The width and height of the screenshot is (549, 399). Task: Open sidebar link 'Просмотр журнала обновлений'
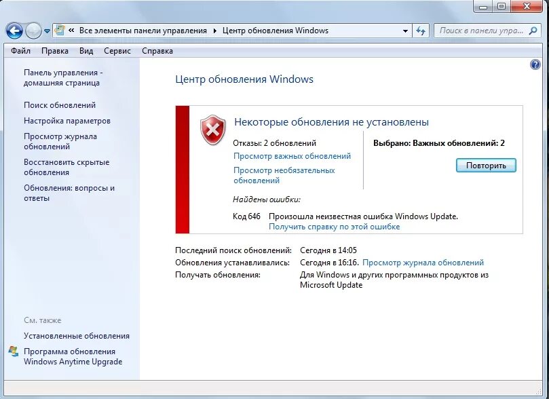tap(60, 141)
